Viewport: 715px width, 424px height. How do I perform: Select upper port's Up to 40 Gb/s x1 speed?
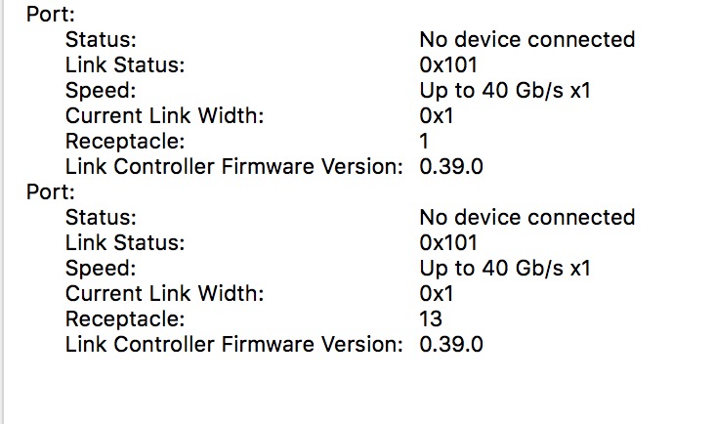[505, 91]
